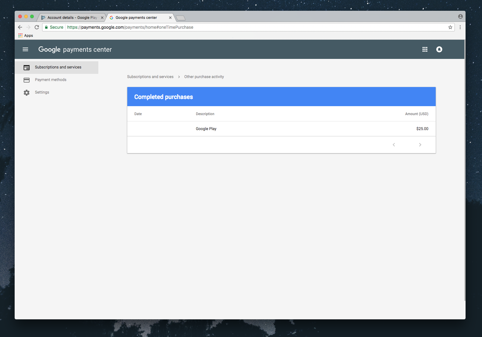Click Subscriptions and services breadcrumb link

(150, 77)
